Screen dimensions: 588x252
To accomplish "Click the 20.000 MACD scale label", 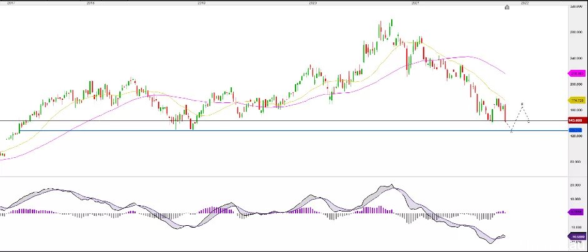I will pos(576,185).
